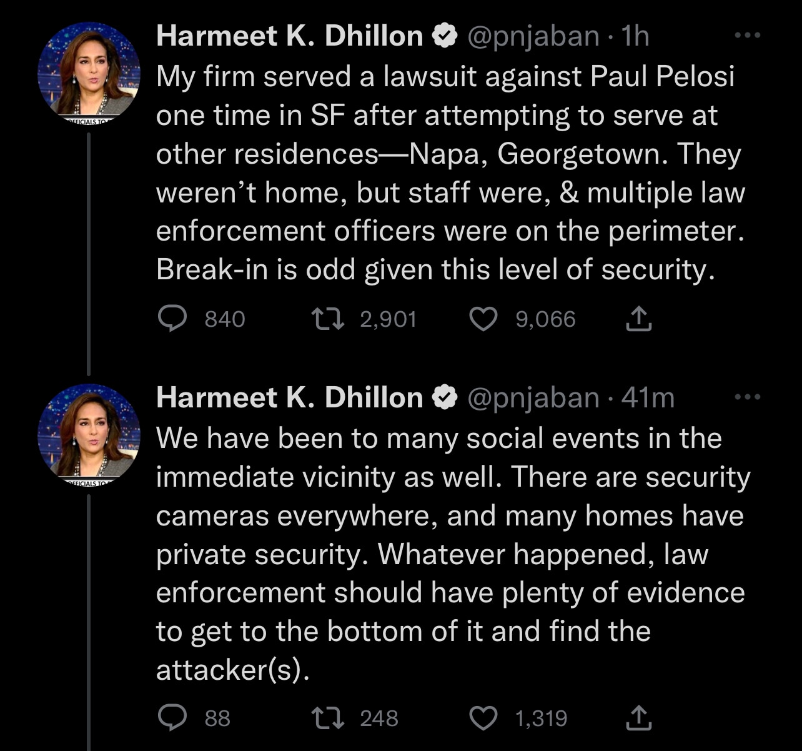Image resolution: width=802 pixels, height=751 pixels.
Task: Click the verified checkmark on the second tweet
Action: pos(445,396)
